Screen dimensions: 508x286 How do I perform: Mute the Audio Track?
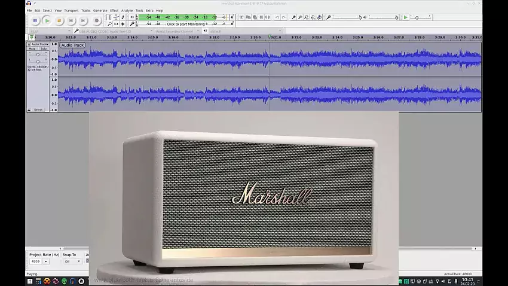click(x=32, y=48)
